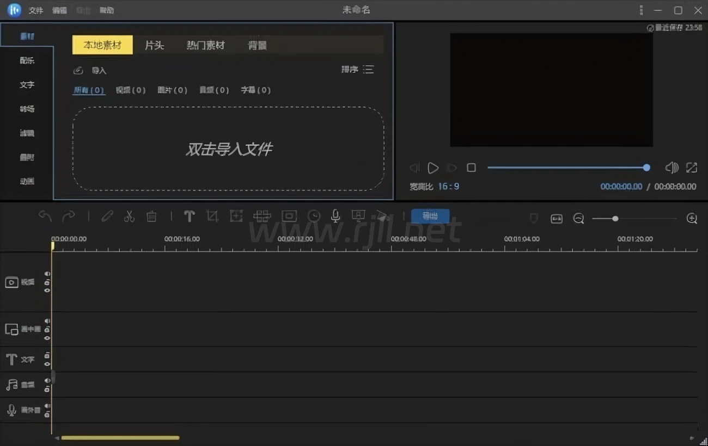708x446 pixels.
Task: Click the undo arrow in the toolbar
Action: (45, 216)
